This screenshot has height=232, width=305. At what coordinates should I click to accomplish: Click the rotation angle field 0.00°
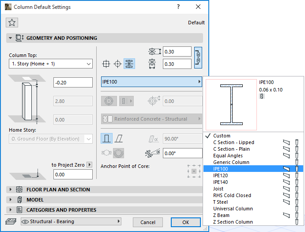point(182,153)
